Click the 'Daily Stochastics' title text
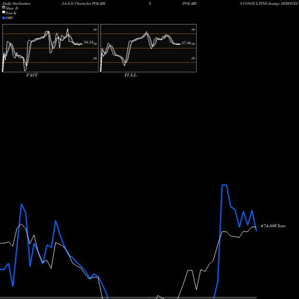This screenshot has height=299, width=299. [x=16, y=4]
